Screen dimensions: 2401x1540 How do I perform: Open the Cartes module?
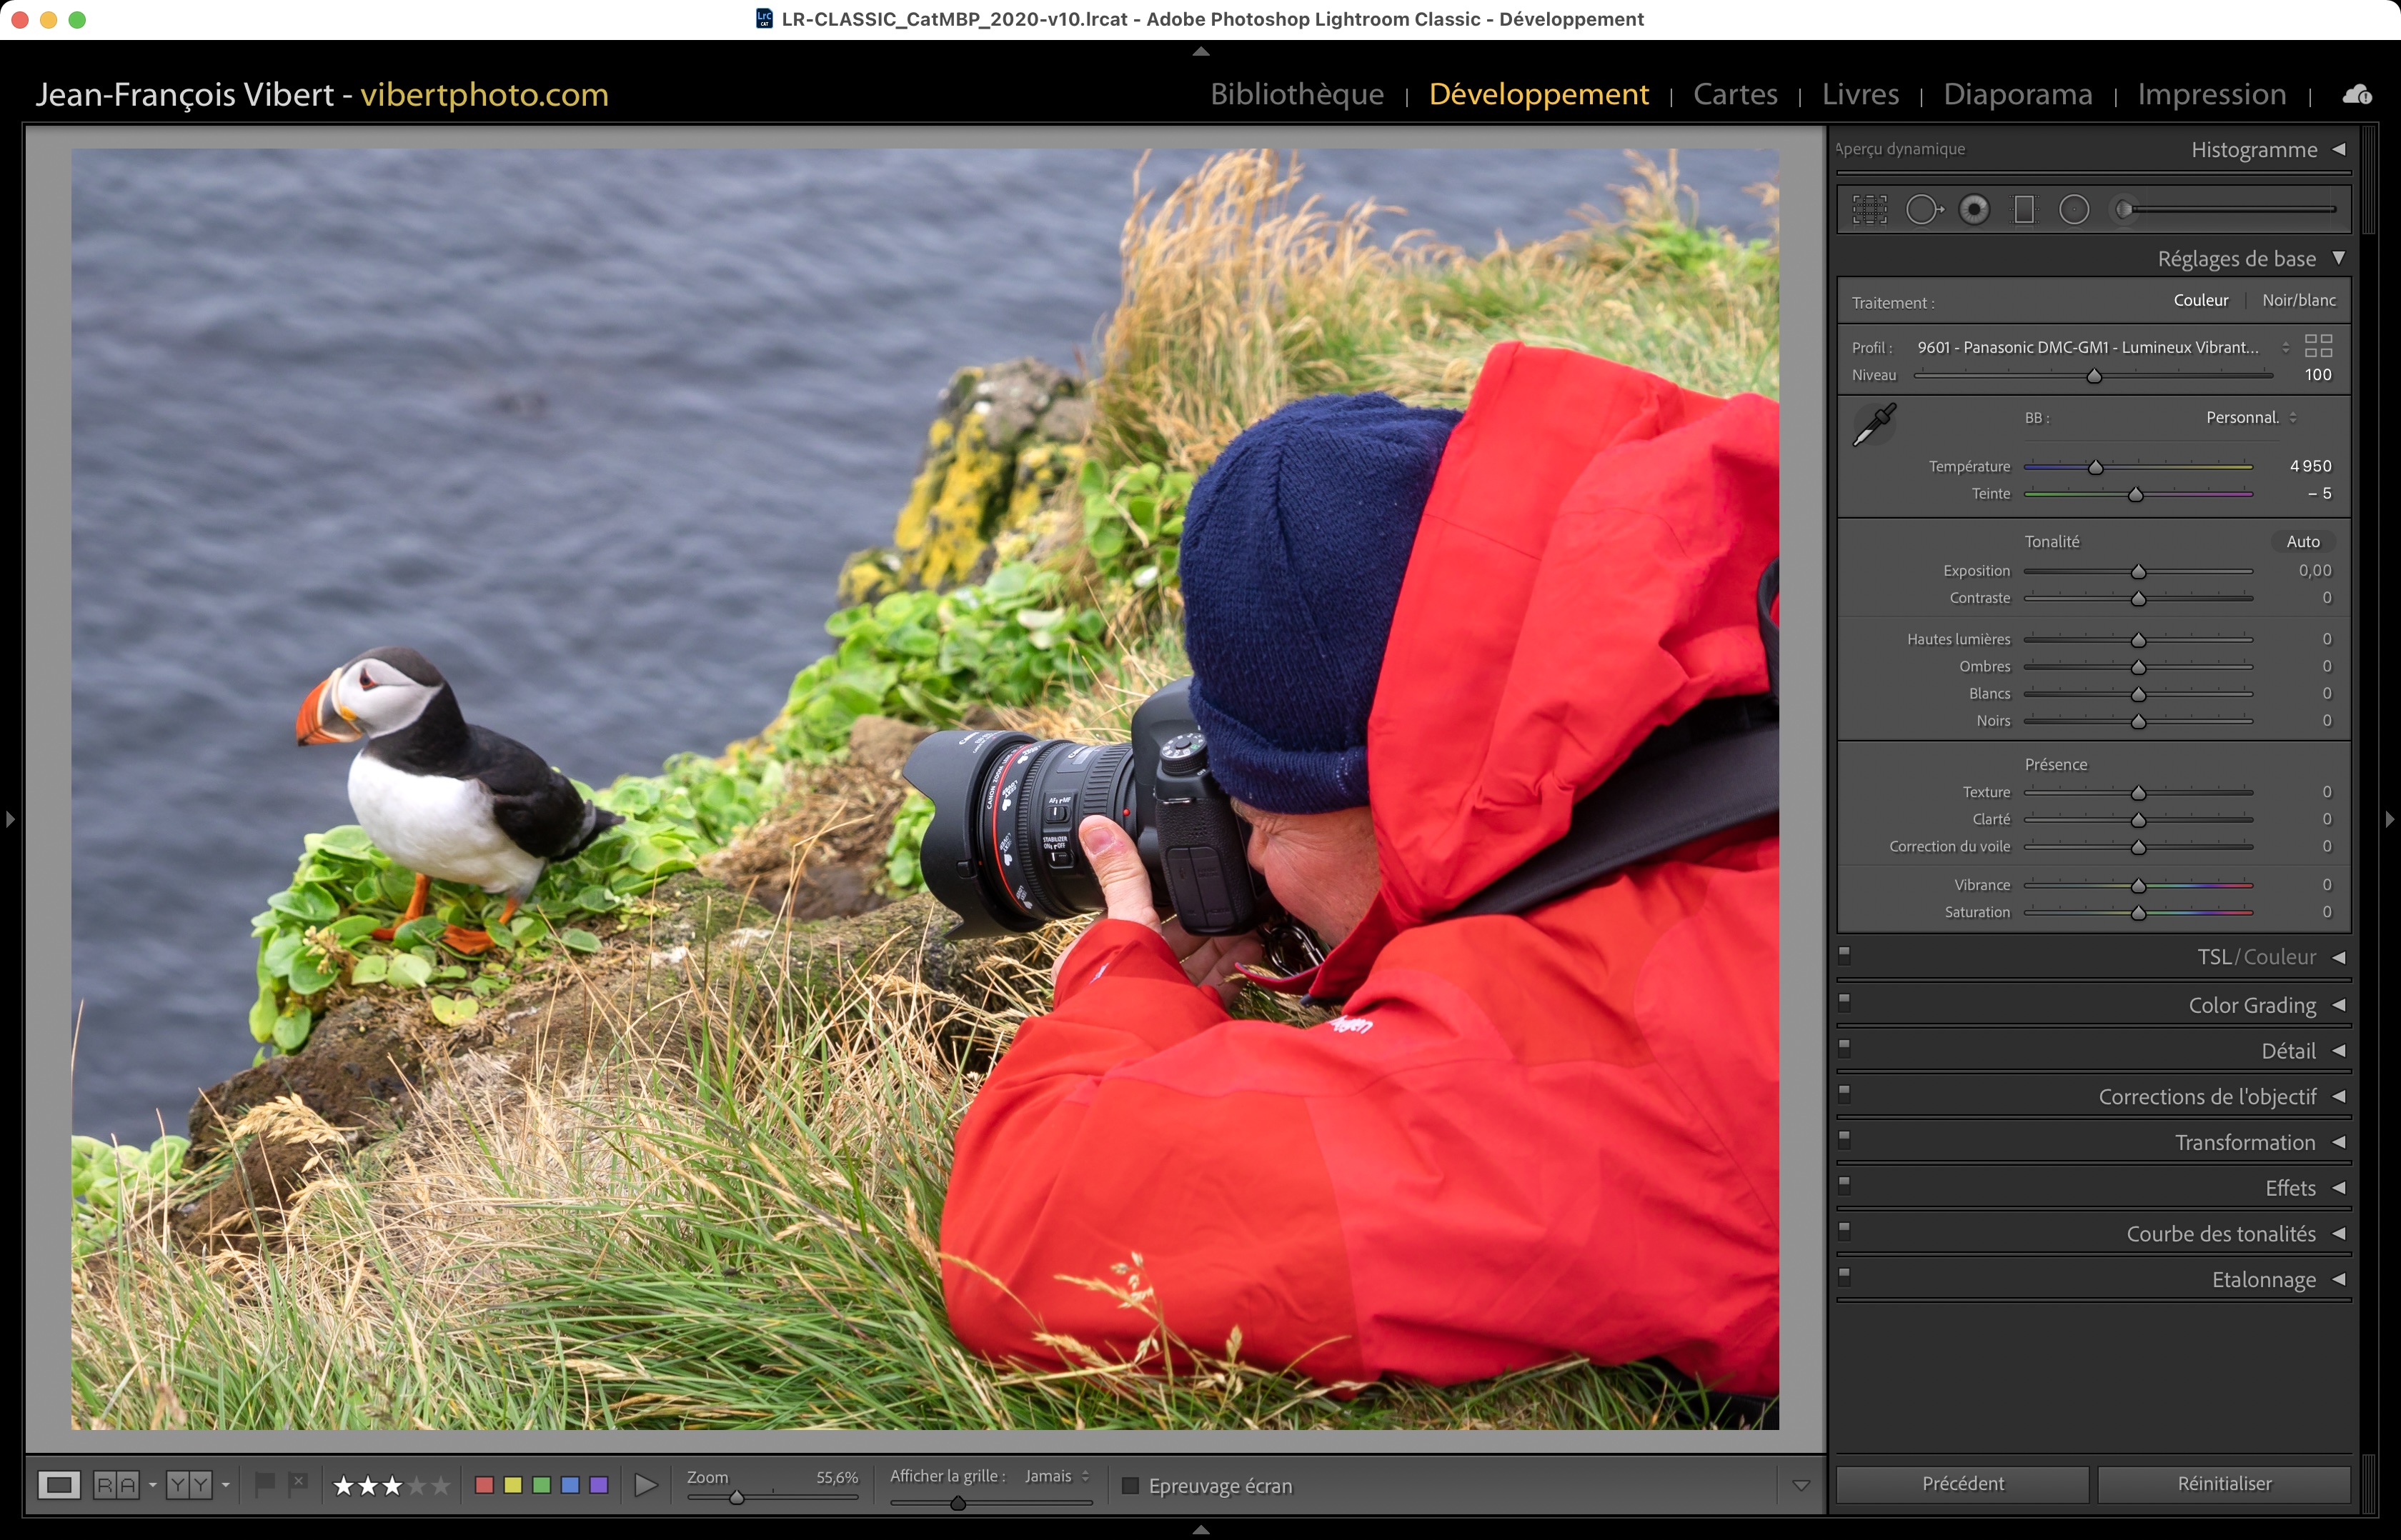pyautogui.click(x=1735, y=94)
